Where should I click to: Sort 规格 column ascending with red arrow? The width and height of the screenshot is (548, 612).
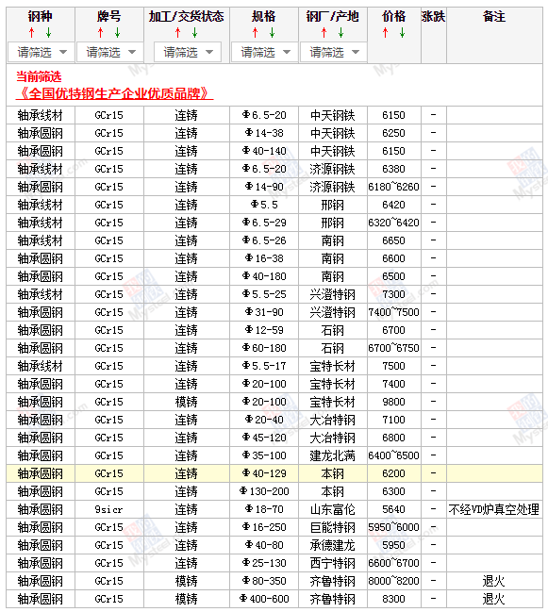(256, 33)
